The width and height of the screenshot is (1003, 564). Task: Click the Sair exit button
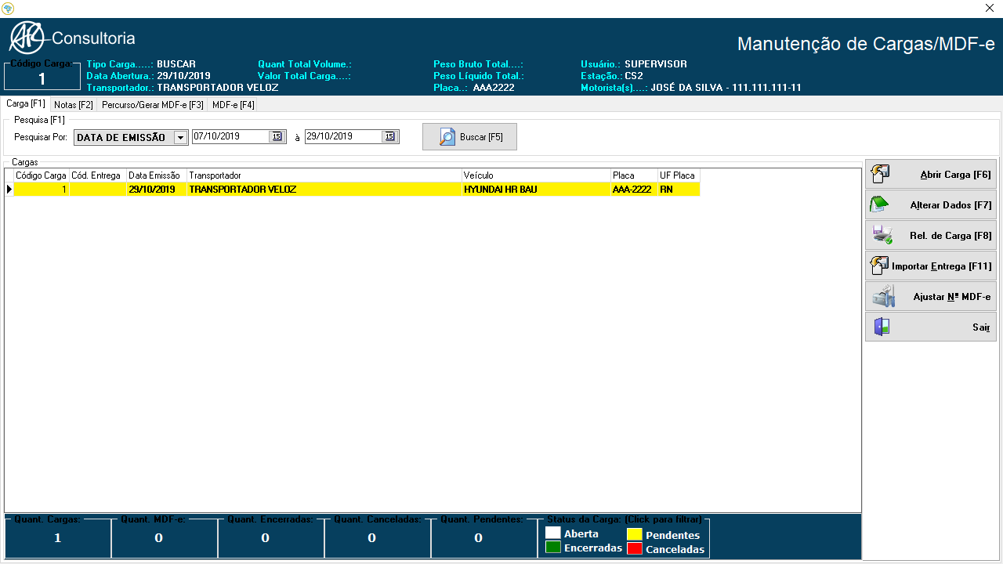(931, 327)
